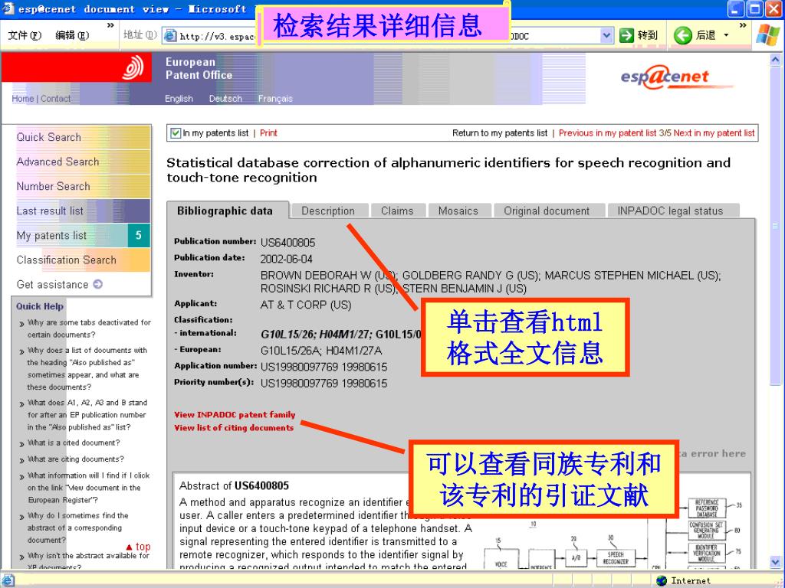Open 'Return to my patents list'
785x588 pixels.
500,133
